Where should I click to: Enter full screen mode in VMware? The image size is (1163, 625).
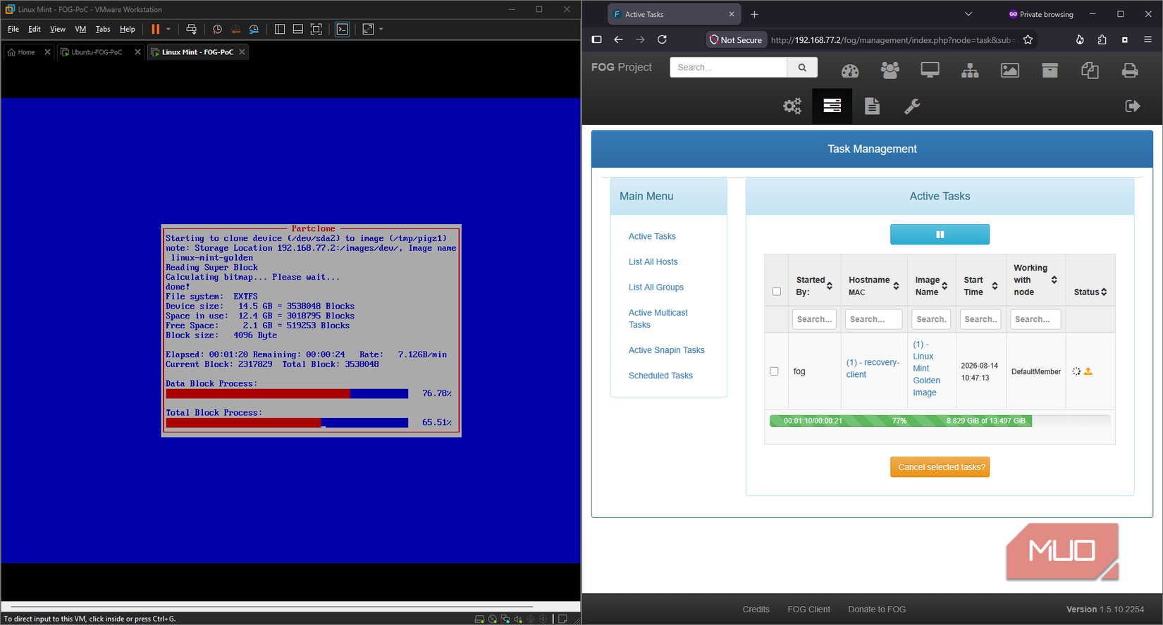316,29
